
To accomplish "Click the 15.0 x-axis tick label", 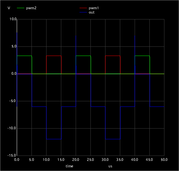I will [61, 160].
